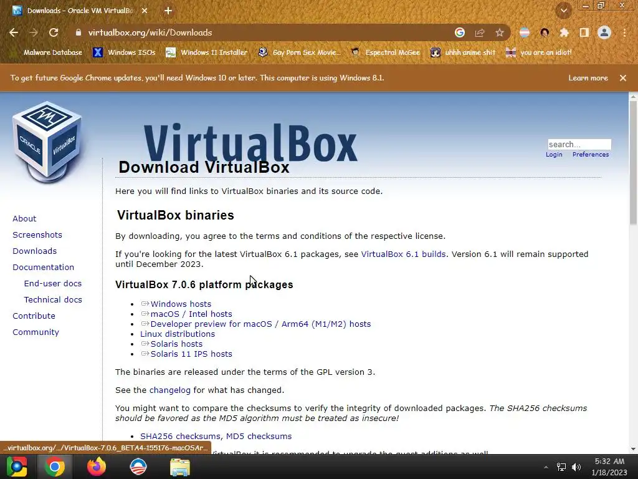Open Documentation in the sidebar
The image size is (638, 479).
44,267
